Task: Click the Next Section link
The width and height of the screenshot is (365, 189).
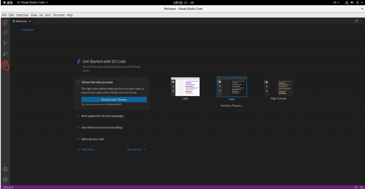Action: 137,150
